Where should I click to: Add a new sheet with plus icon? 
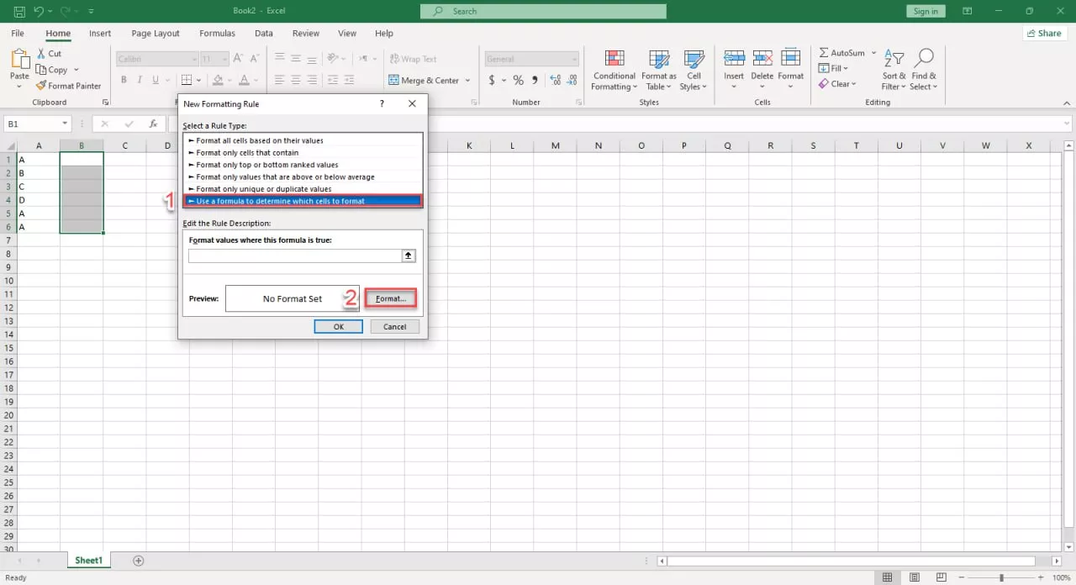coord(139,561)
